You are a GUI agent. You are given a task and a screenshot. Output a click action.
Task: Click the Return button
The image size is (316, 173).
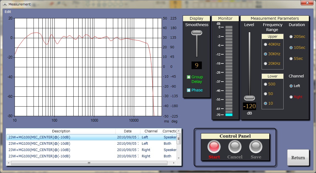coord(298,158)
